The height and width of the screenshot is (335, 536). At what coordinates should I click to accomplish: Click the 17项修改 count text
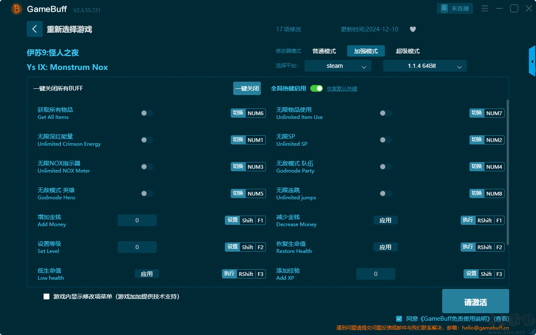pos(289,29)
